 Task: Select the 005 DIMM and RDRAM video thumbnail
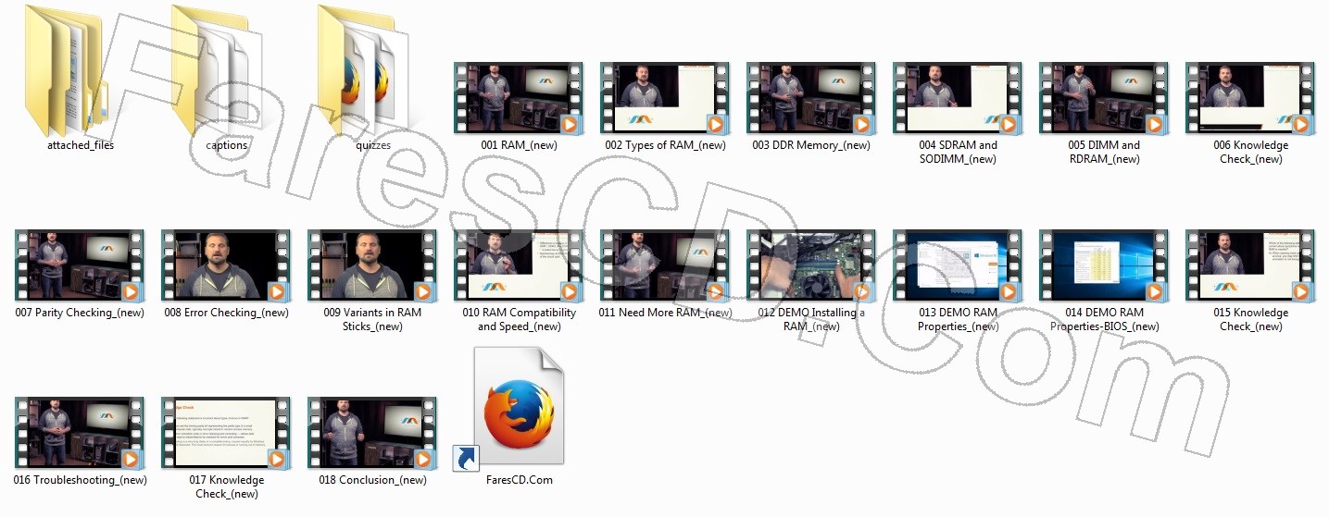[x=1104, y=98]
